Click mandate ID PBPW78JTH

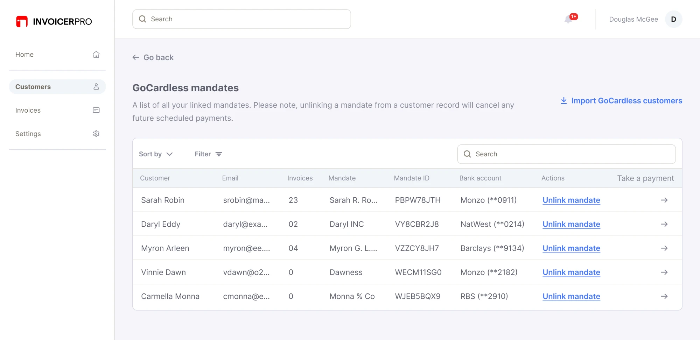click(x=418, y=200)
